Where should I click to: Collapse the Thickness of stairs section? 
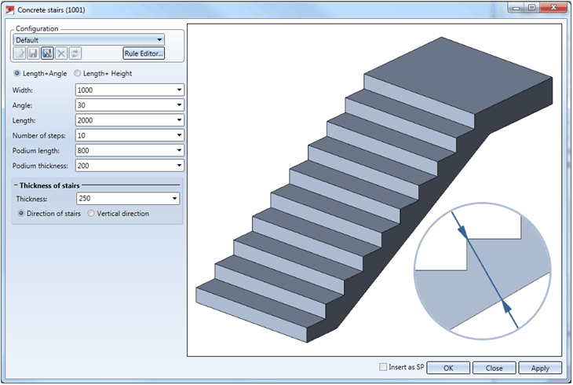(16, 185)
